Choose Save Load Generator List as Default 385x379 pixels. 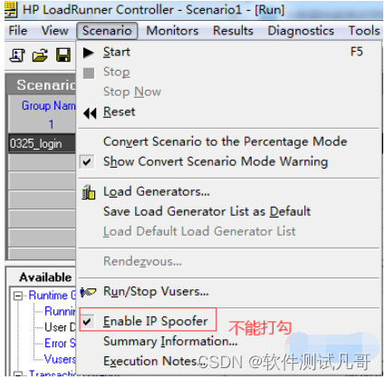pyautogui.click(x=207, y=211)
